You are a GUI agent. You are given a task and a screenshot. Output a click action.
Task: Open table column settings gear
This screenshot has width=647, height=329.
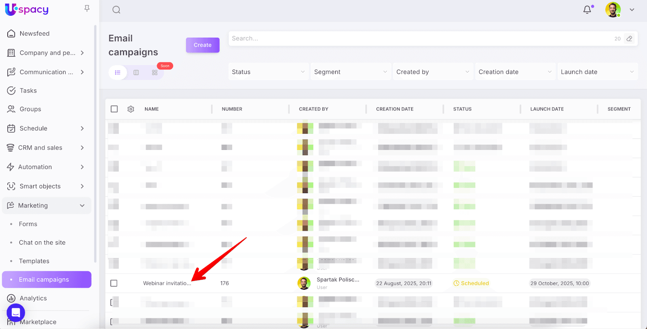coord(131,109)
